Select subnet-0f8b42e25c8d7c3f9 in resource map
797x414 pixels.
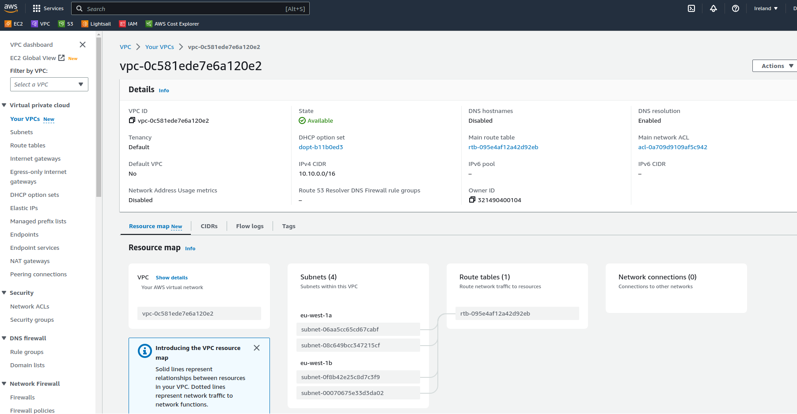[358, 377]
